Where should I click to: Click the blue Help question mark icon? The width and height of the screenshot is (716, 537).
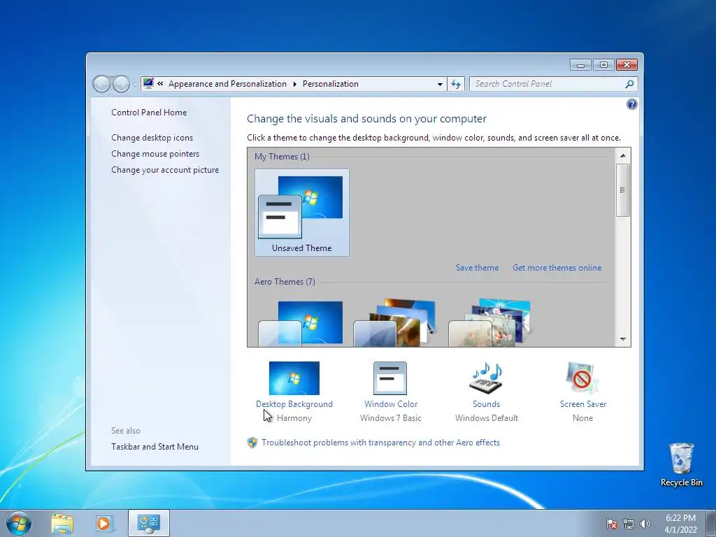pyautogui.click(x=631, y=105)
